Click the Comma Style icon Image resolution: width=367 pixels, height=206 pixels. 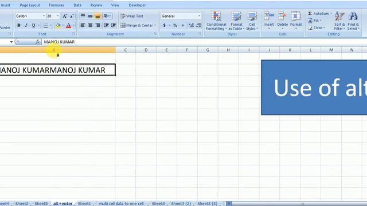pos(183,25)
